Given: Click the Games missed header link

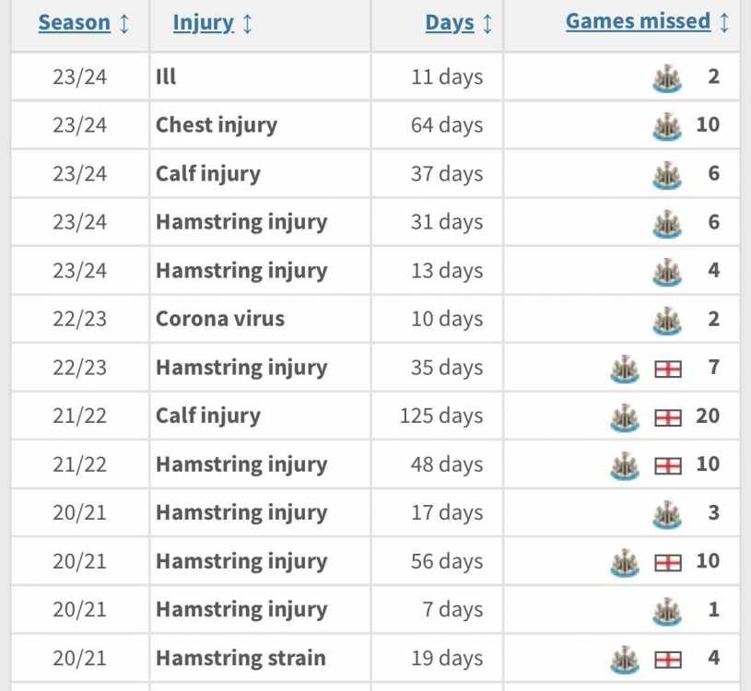Looking at the screenshot, I should click(x=638, y=21).
